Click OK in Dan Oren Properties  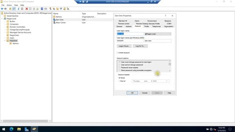(132, 93)
